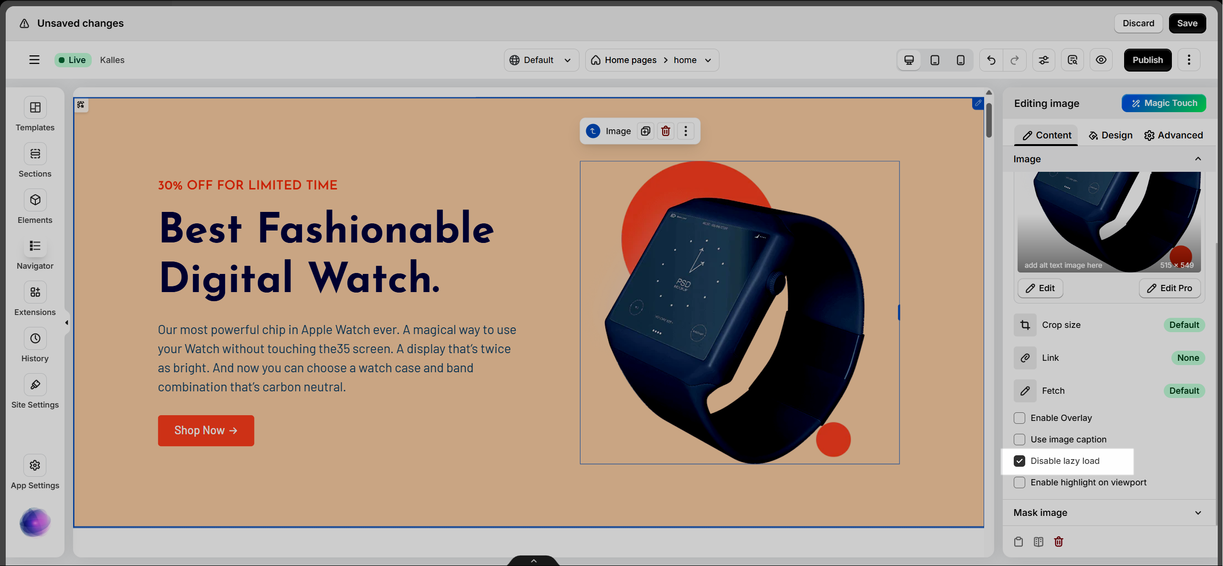1223x566 pixels.
Task: Click the undo arrow icon
Action: [991, 60]
